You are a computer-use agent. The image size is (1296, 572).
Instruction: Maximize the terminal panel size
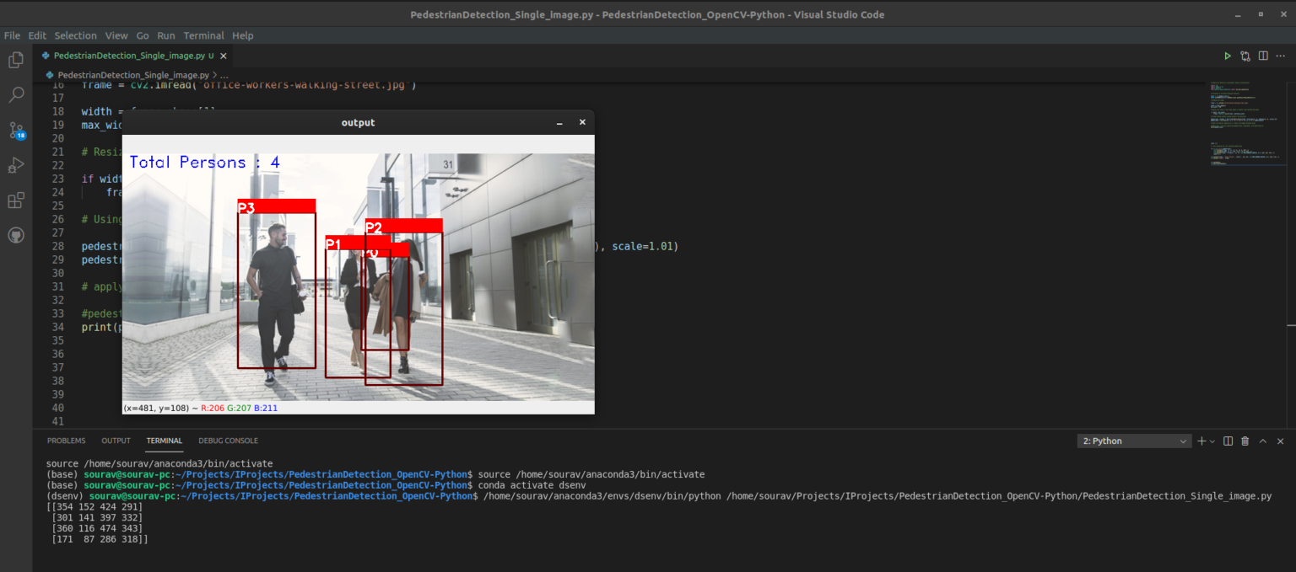(x=1263, y=441)
